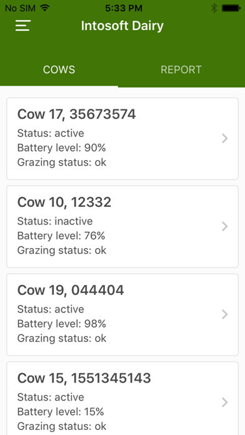Open Cow 15, 1551345143 heading

[x=84, y=378]
